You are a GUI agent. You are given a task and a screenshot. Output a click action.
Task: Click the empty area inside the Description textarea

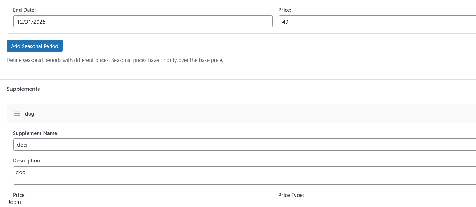(244, 177)
